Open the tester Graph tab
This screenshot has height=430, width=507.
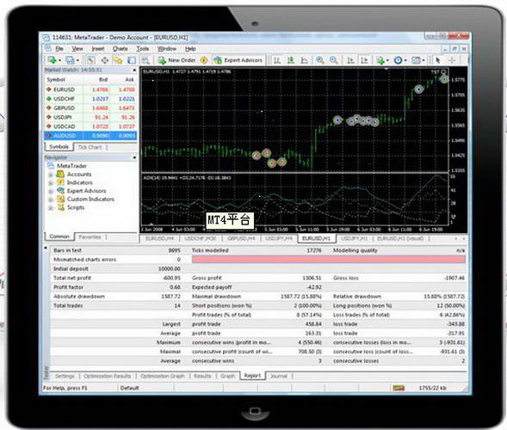pos(227,376)
